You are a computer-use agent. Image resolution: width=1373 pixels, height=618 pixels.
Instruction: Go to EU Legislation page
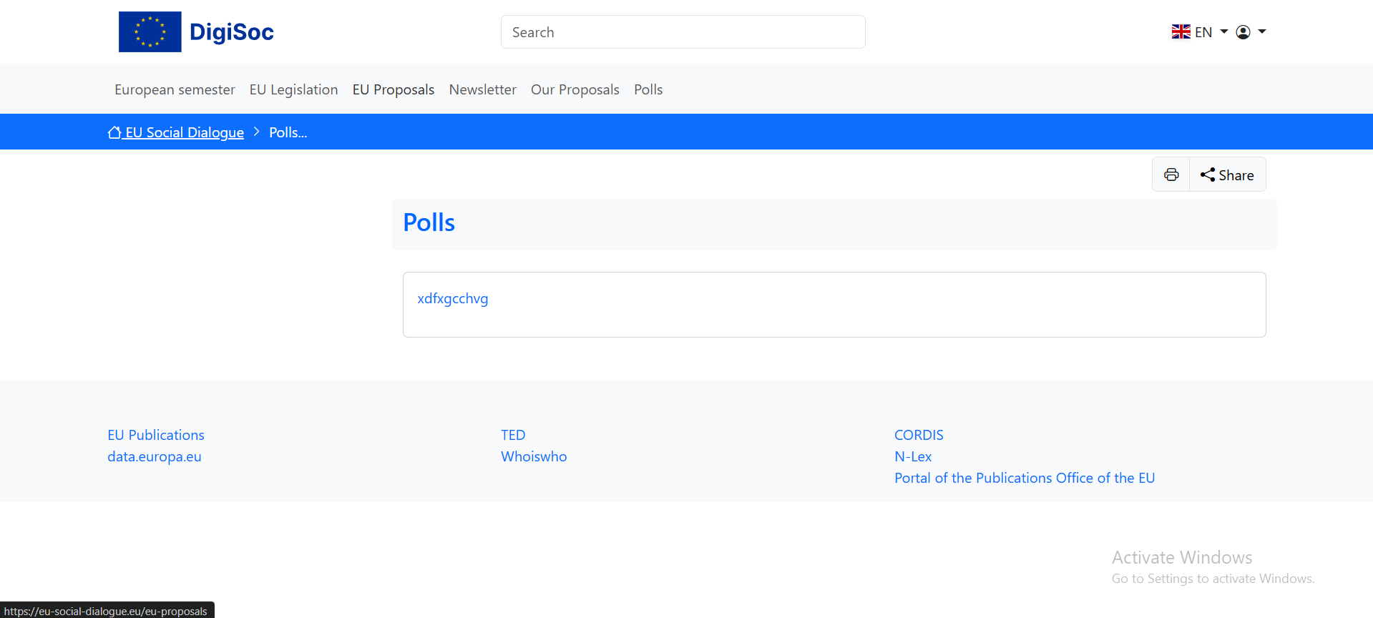(293, 89)
